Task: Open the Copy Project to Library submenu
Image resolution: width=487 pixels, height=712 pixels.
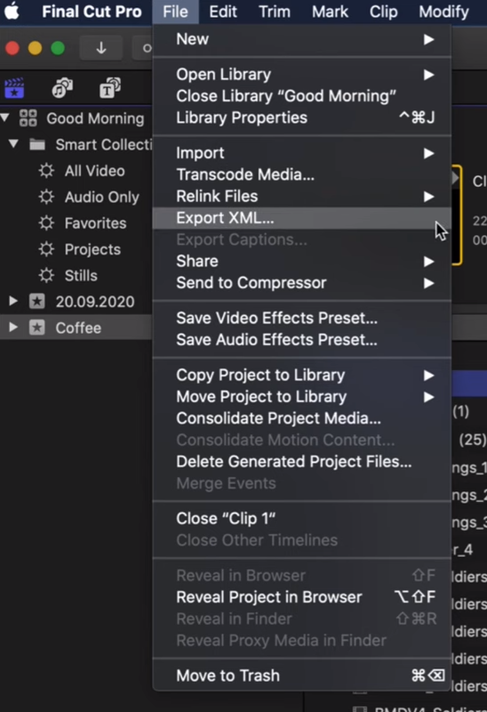Action: (x=302, y=376)
